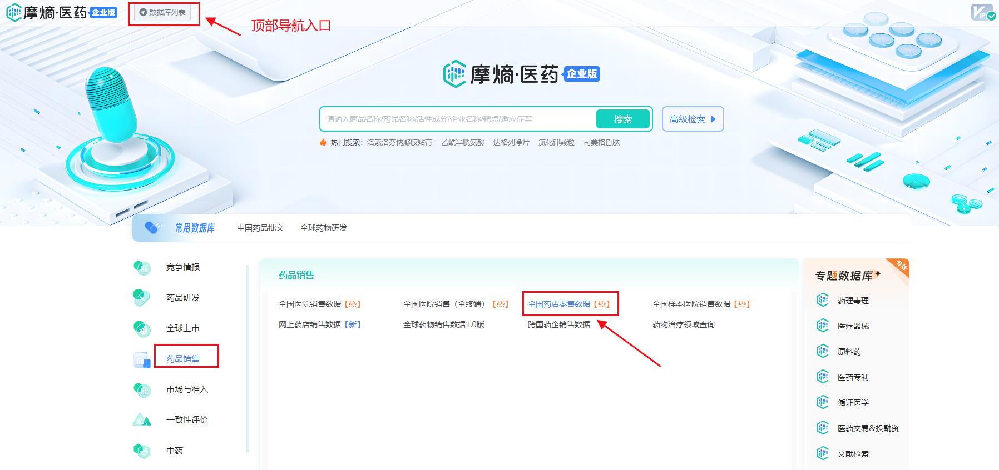Open 全国医院销售数据 database
999x470 pixels.
(x=320, y=304)
